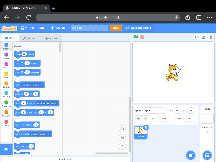Zoom in on the code workspace
Screen dimensions: 216x162
[x=122, y=129]
